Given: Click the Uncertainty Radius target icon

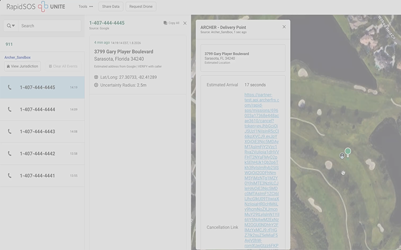Looking at the screenshot, I should click(x=96, y=85).
